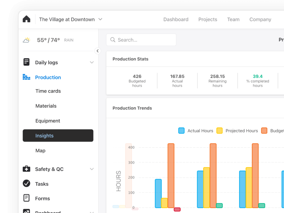284x213 pixels.
Task: Click the Production Stats heading
Action: point(130,59)
